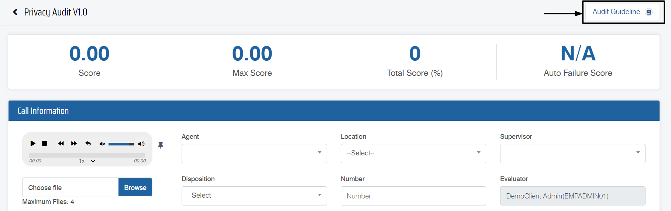Rewind the call recording
Viewport: 671px width, 211px height.
[x=61, y=143]
